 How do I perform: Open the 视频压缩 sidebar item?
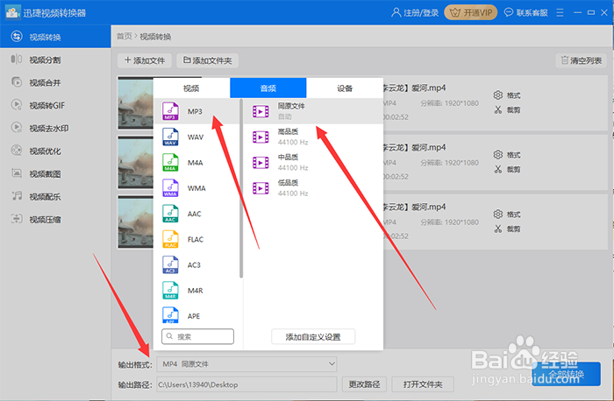click(x=55, y=219)
